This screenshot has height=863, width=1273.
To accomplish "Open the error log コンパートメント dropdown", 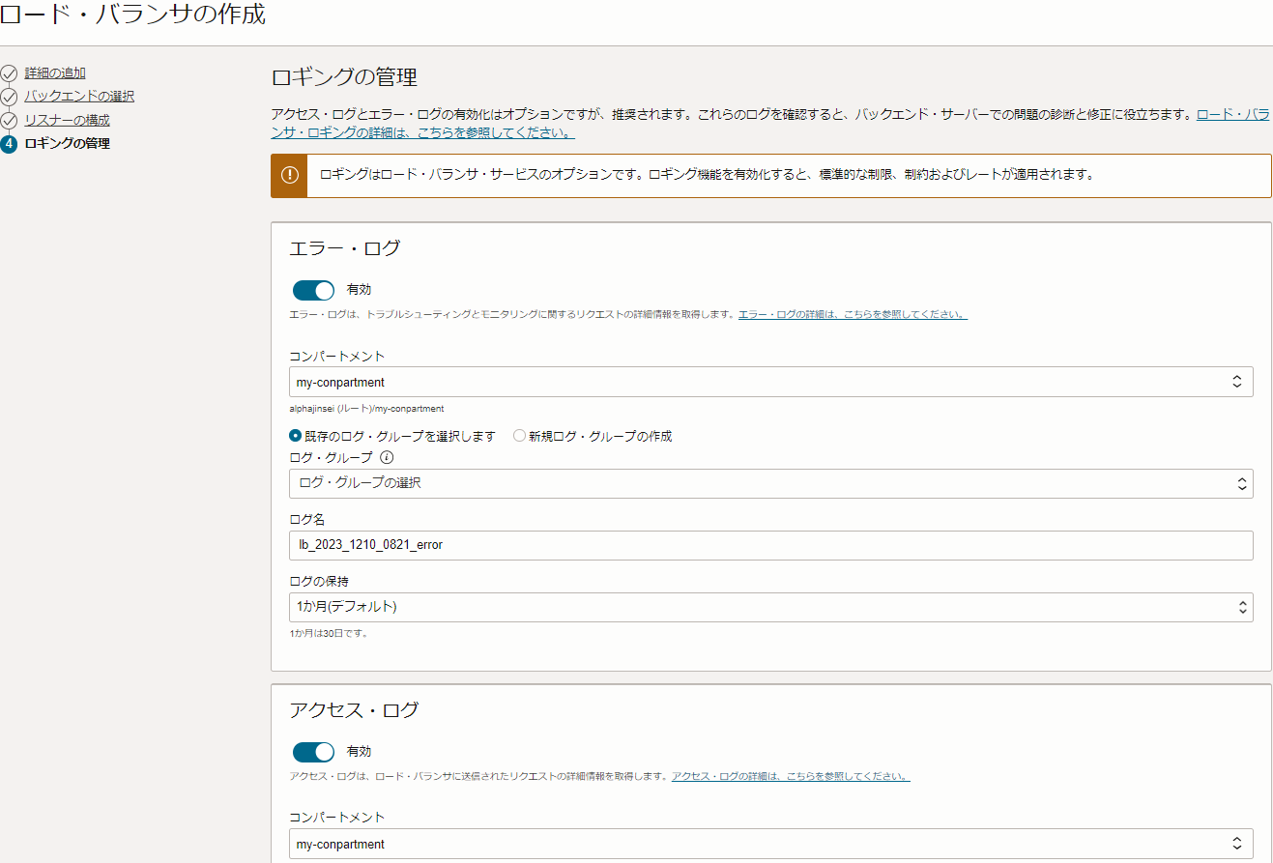I will [771, 382].
